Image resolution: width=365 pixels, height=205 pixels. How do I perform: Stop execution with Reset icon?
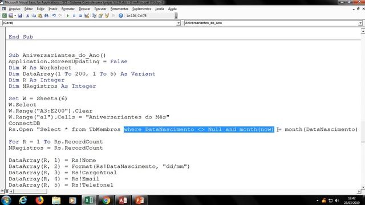(80, 15)
